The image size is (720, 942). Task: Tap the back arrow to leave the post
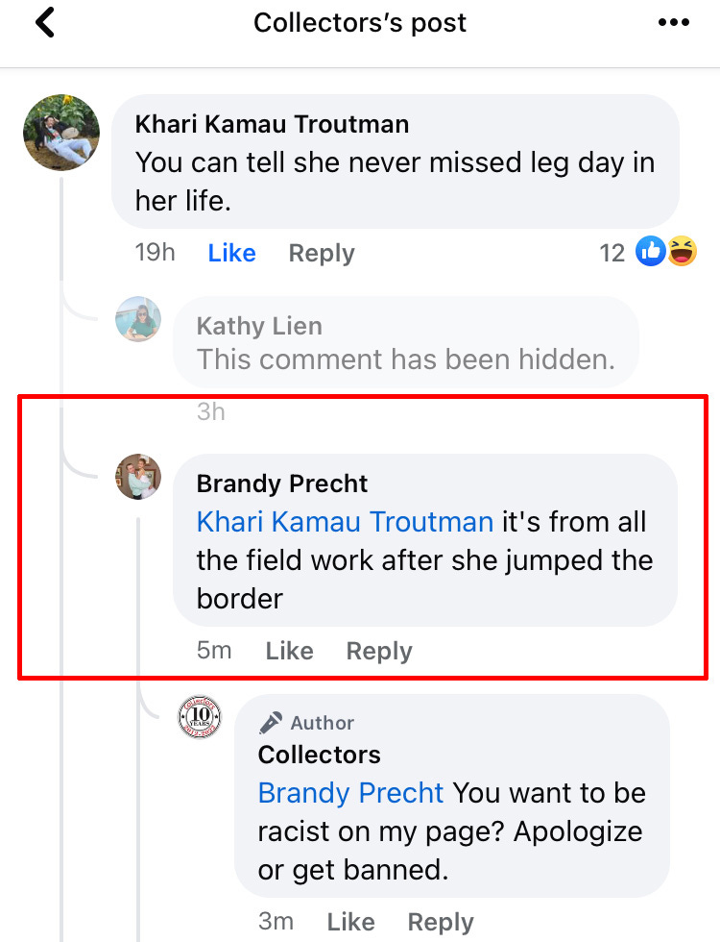[45, 22]
